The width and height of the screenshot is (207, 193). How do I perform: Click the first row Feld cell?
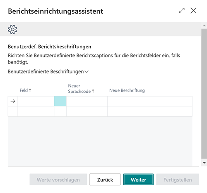point(36,101)
